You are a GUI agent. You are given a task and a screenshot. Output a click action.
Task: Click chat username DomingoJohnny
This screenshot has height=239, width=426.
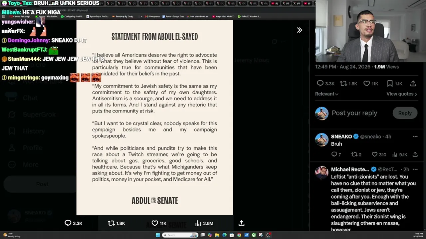tap(28, 40)
